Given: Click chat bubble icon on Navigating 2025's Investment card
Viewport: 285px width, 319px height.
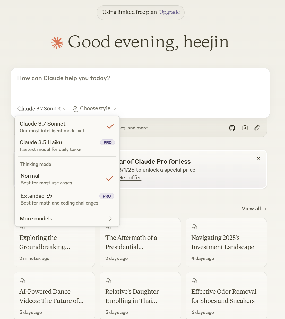Looking at the screenshot, I should click(x=194, y=227).
